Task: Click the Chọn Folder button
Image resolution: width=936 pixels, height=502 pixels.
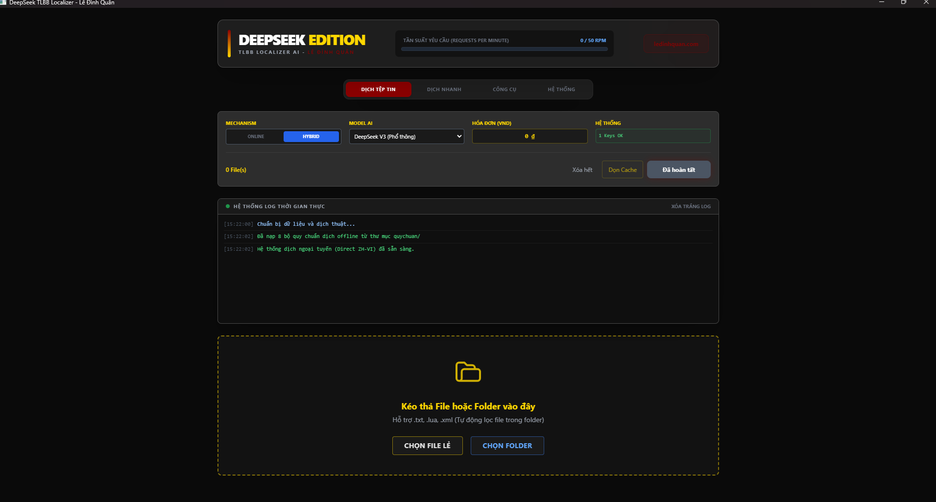Action: (x=507, y=446)
